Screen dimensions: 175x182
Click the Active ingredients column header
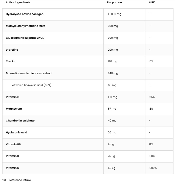tap(18, 2)
